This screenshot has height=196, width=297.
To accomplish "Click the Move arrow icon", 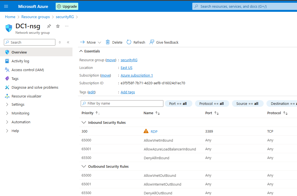I will coord(82,42).
